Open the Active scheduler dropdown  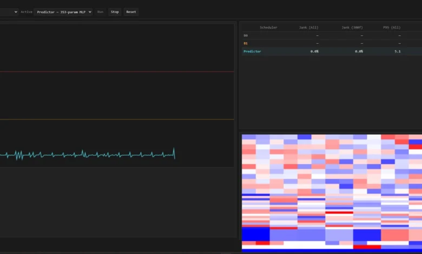point(63,11)
